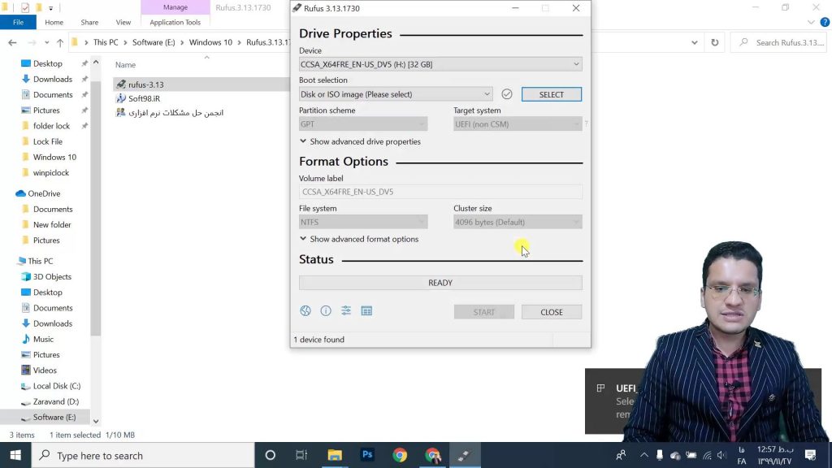Viewport: 832px width, 468px height.
Task: Open the volume speaker tray icon
Action: click(x=721, y=455)
